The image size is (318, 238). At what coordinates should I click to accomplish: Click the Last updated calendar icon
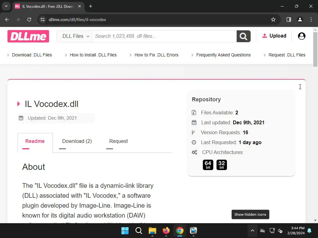pos(194,122)
